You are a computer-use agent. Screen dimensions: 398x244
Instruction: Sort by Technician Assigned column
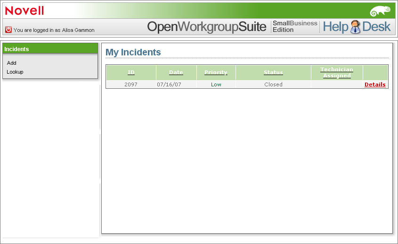tap(337, 73)
